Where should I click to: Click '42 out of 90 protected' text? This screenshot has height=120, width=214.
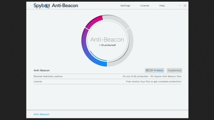click(135, 76)
